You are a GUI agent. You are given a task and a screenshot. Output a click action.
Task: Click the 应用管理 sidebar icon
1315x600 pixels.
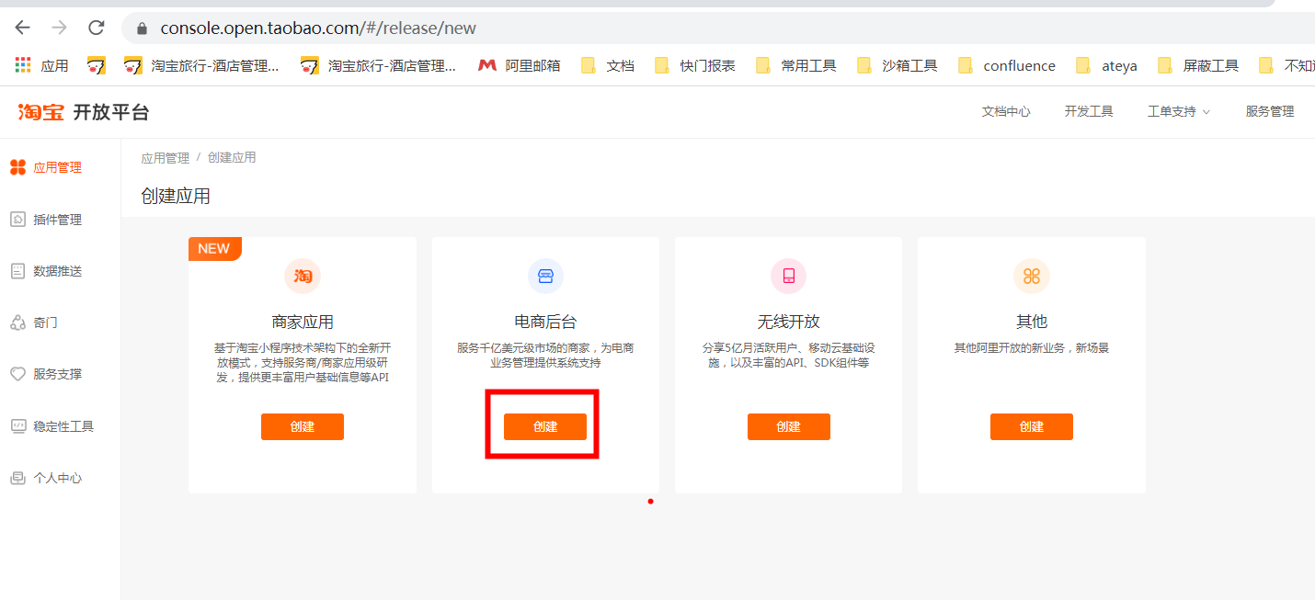click(17, 167)
